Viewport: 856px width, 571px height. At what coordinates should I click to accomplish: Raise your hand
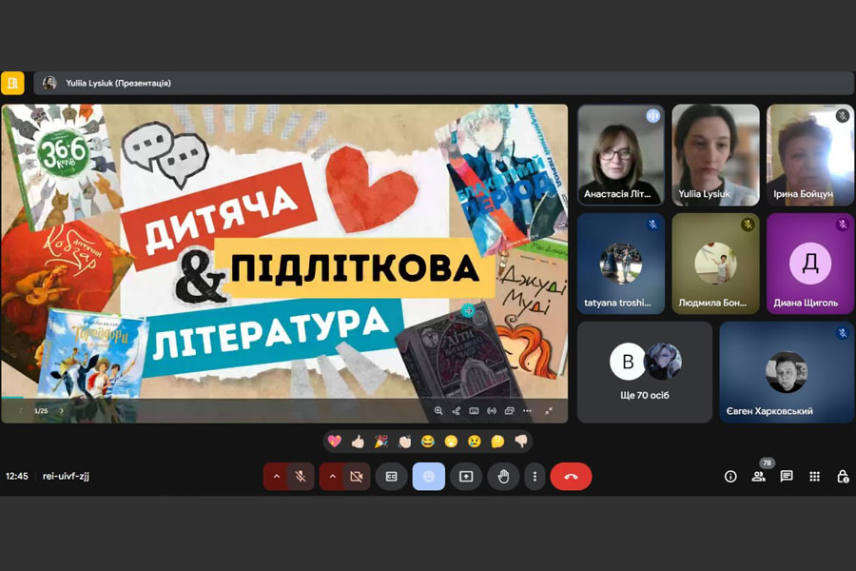tap(503, 477)
